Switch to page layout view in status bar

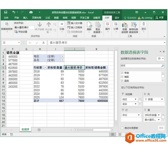pos(120,134)
